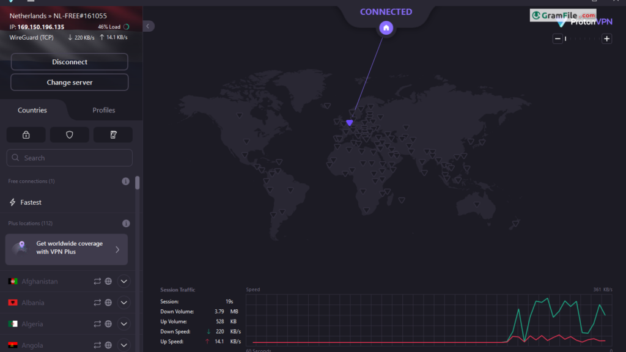Click the globe icon in Afghanistan row

tap(108, 282)
